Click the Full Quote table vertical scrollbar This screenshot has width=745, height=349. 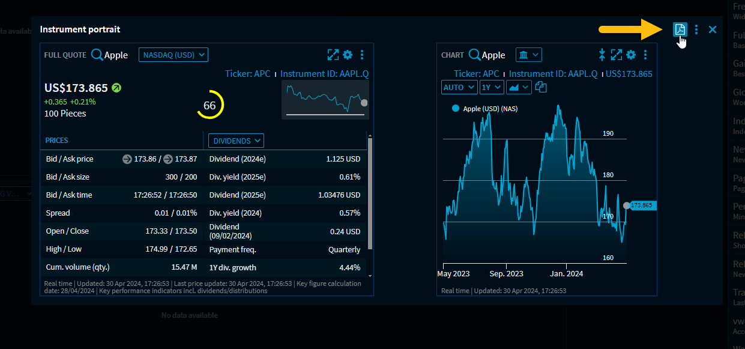370,192
